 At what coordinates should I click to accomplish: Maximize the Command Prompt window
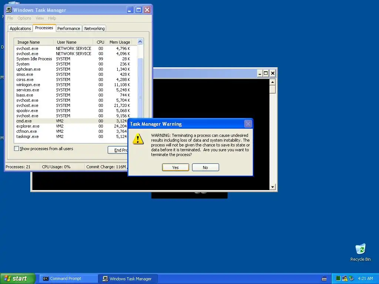[x=266, y=73]
